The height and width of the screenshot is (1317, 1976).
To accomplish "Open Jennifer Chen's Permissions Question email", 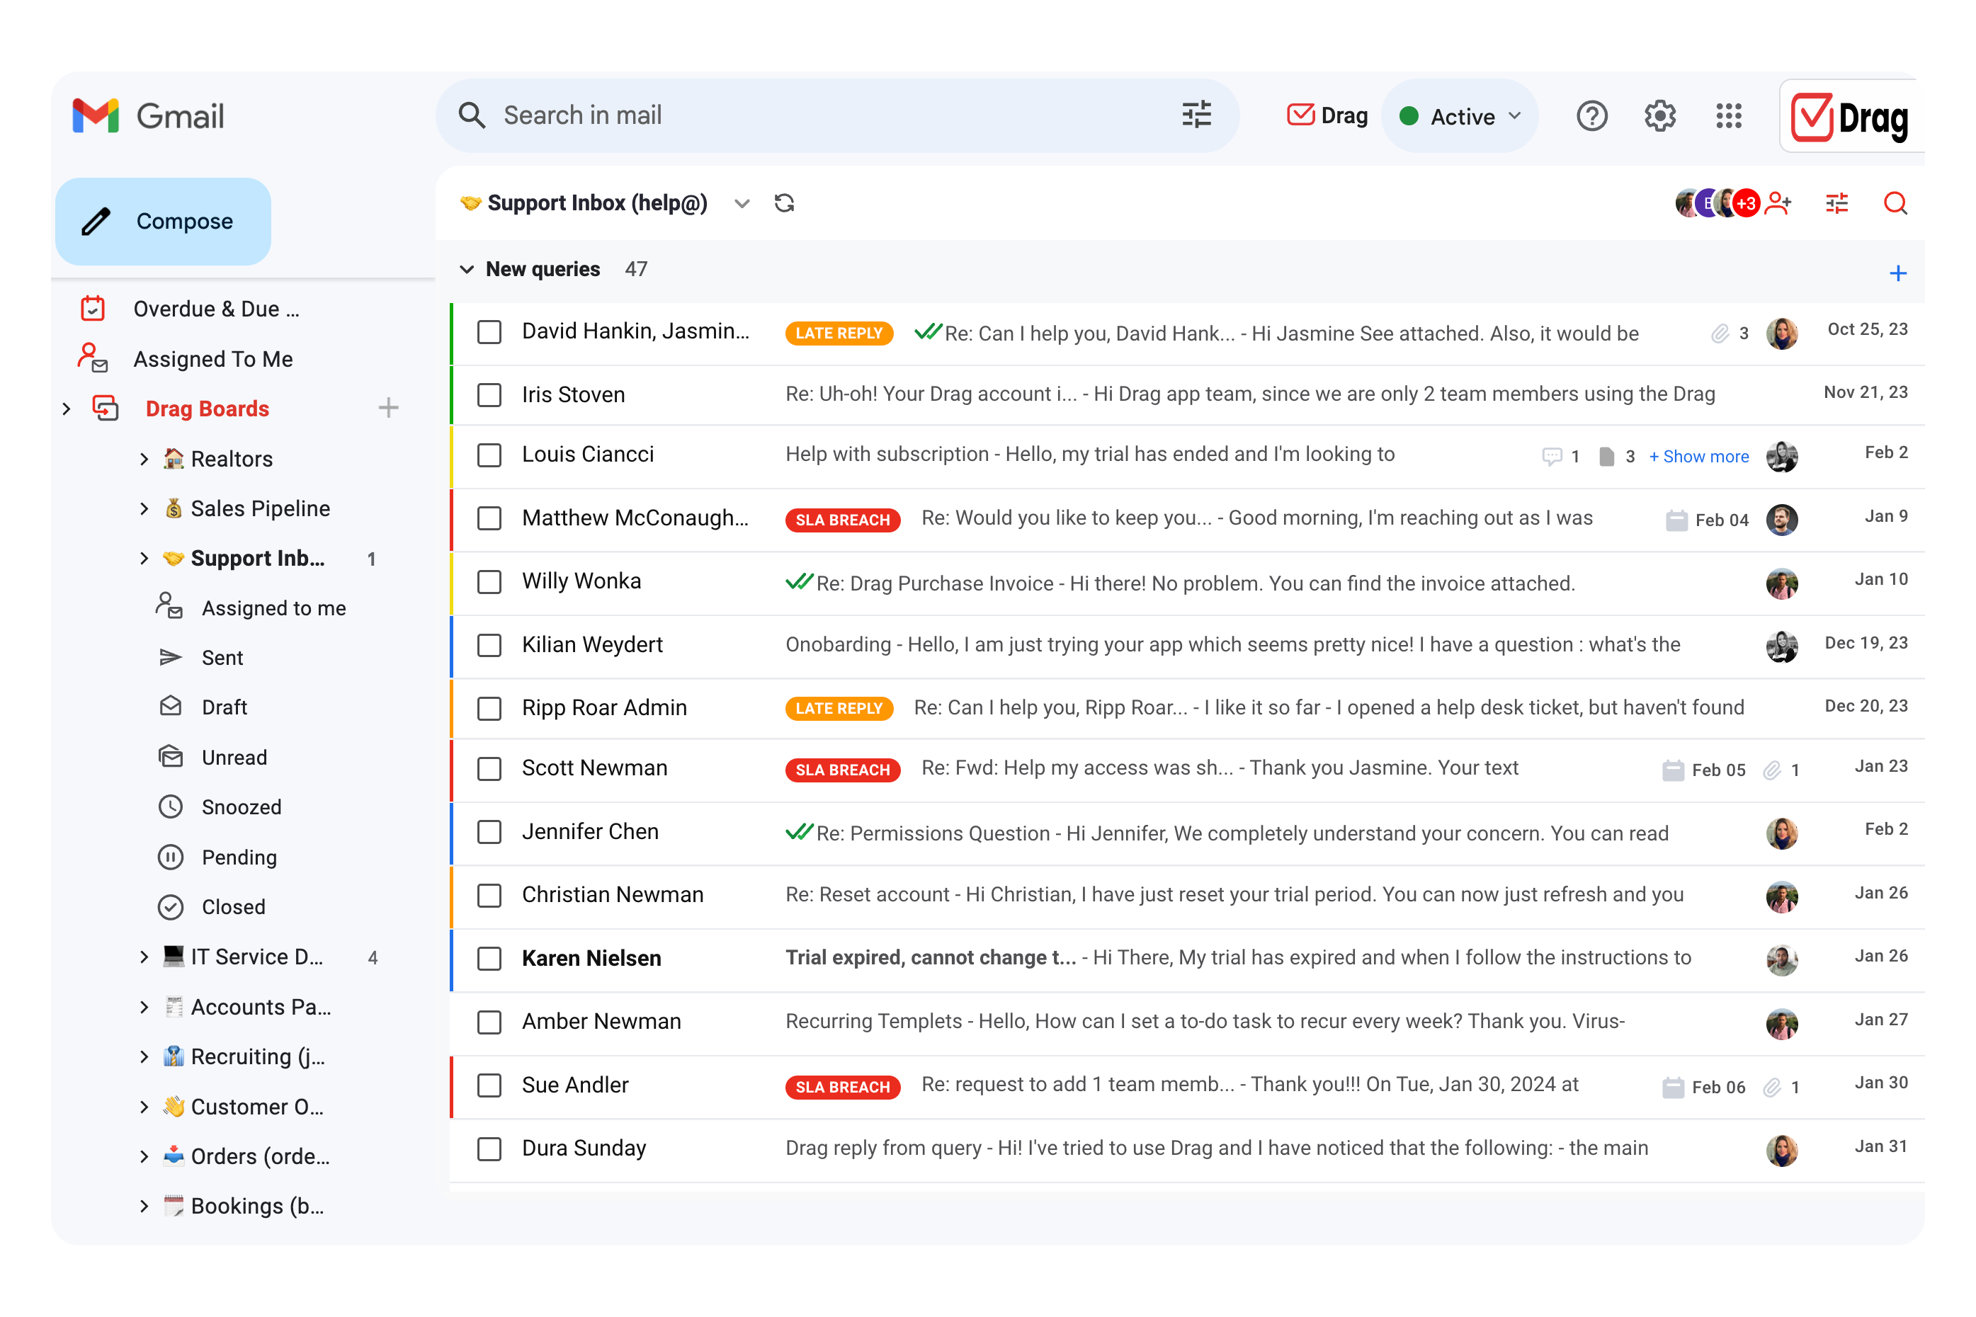I will coord(1188,833).
